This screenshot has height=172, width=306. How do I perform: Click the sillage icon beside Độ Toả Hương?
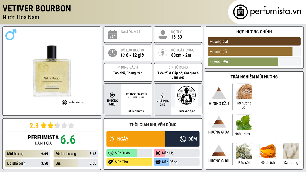click(x=163, y=53)
